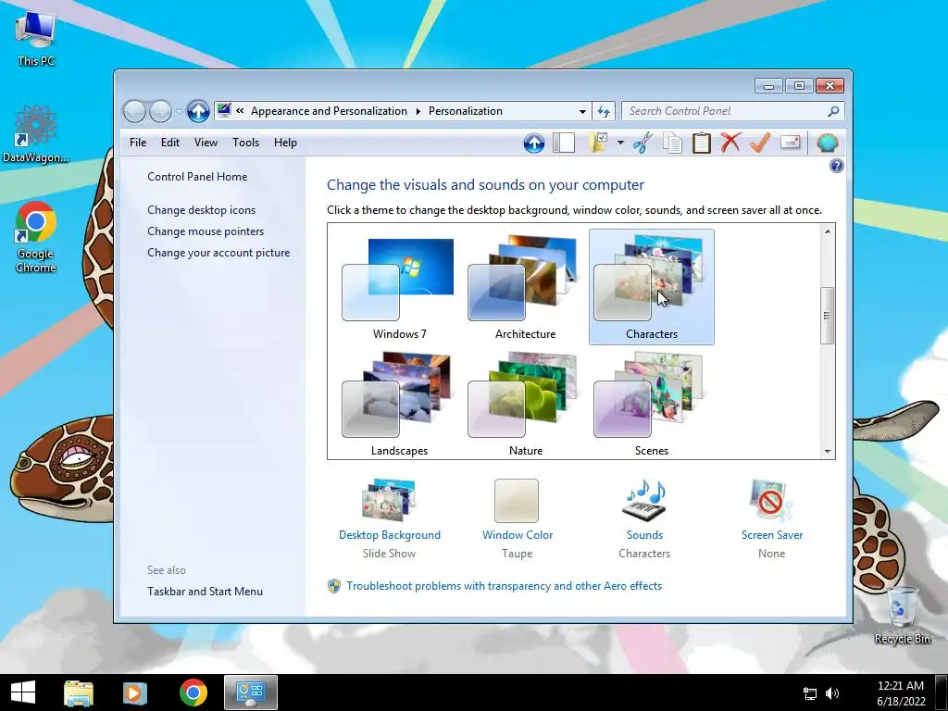Open the Edit menu
Screen dimensions: 948x711
coord(170,143)
